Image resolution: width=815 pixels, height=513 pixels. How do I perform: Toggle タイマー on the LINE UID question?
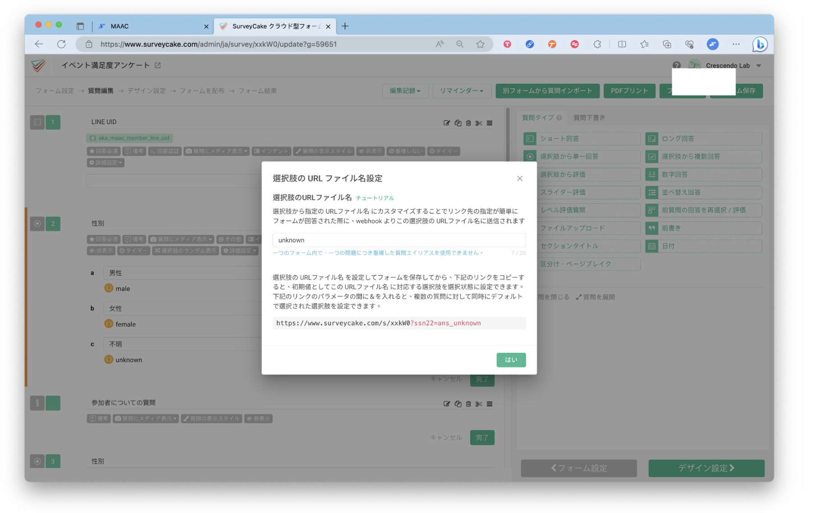(x=443, y=151)
